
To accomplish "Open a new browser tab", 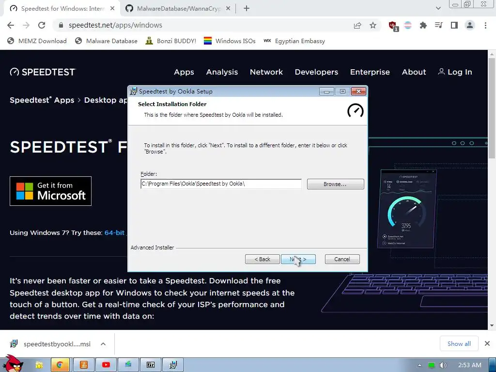I will (x=247, y=9).
